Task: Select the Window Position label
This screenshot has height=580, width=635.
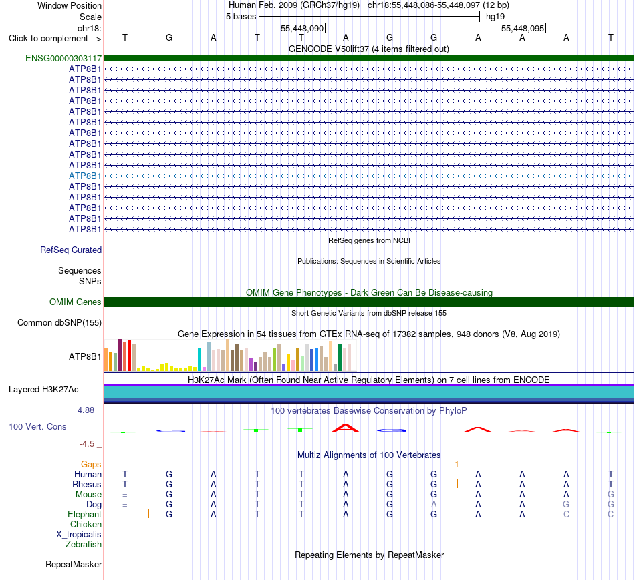Action: (x=70, y=5)
